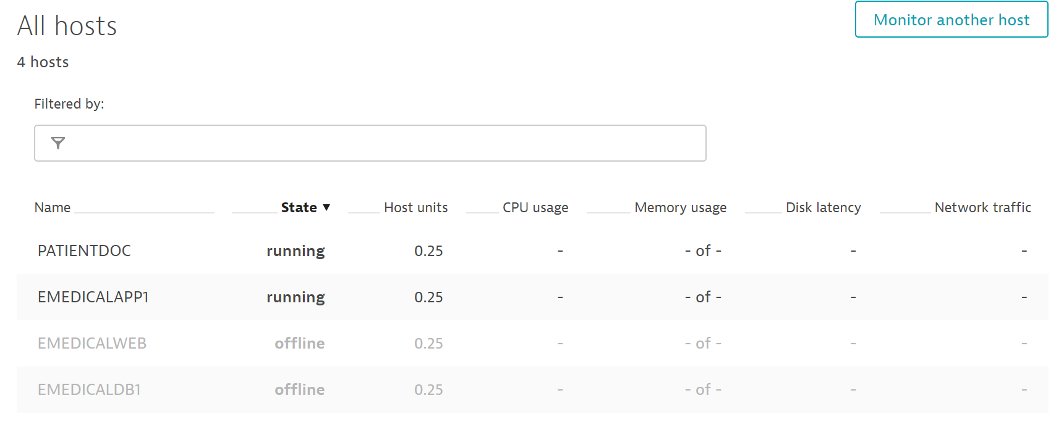Viewport: 1064px width, 422px height.
Task: Open the offline EMEDICALDB1 host
Action: (x=89, y=390)
